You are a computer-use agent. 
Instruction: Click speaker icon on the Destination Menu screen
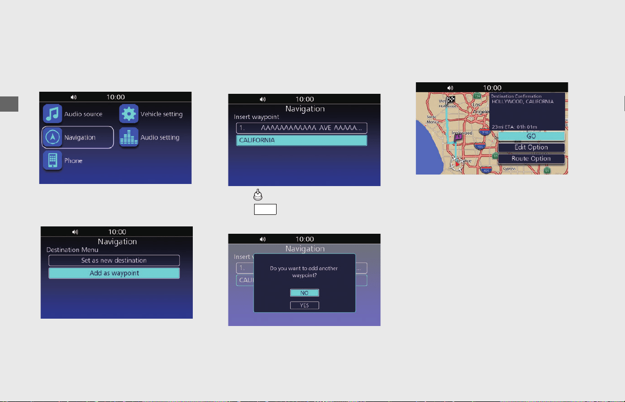[75, 232]
